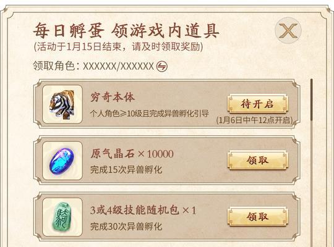
Task: Tap the blue 原气晶石 crystal icon
Action: pyautogui.click(x=62, y=161)
